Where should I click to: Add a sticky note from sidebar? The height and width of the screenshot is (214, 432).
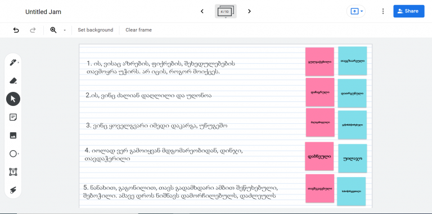[13, 118]
